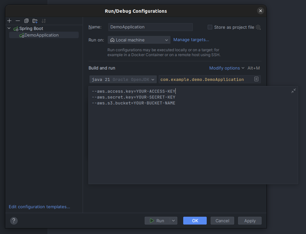Confirm with the OK button
Screen dimensions: 306x234
click(x=195, y=221)
